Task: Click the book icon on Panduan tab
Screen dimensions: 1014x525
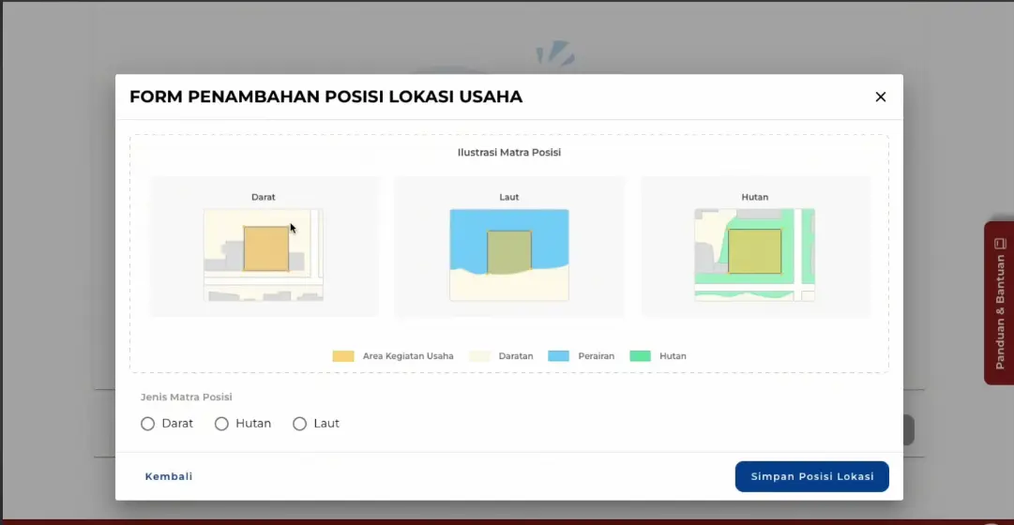Action: tap(1001, 244)
